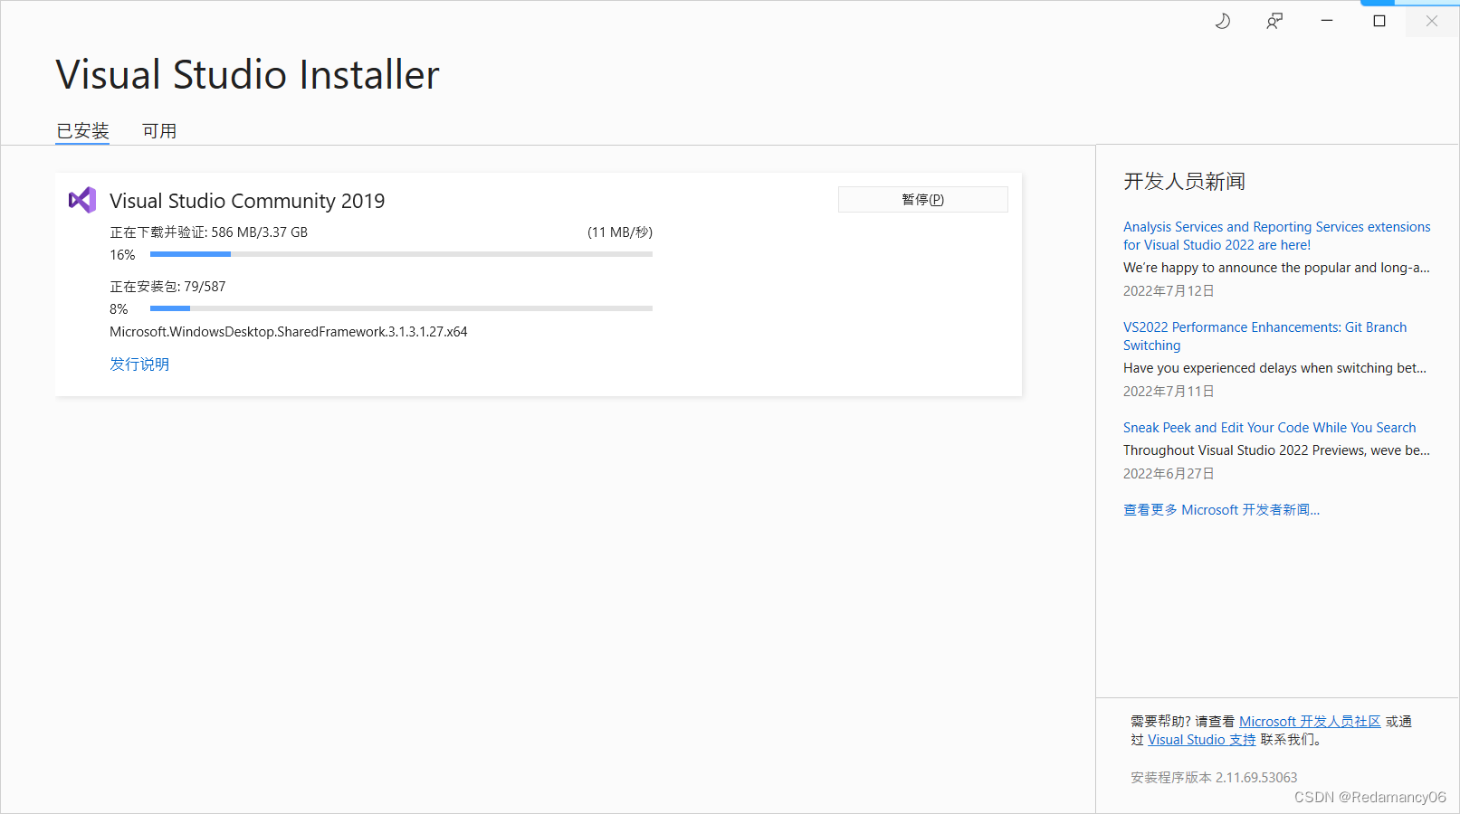1460x814 pixels.
Task: Open 查看更多 Microsoft 开发者新闻 link
Action: click(x=1221, y=510)
